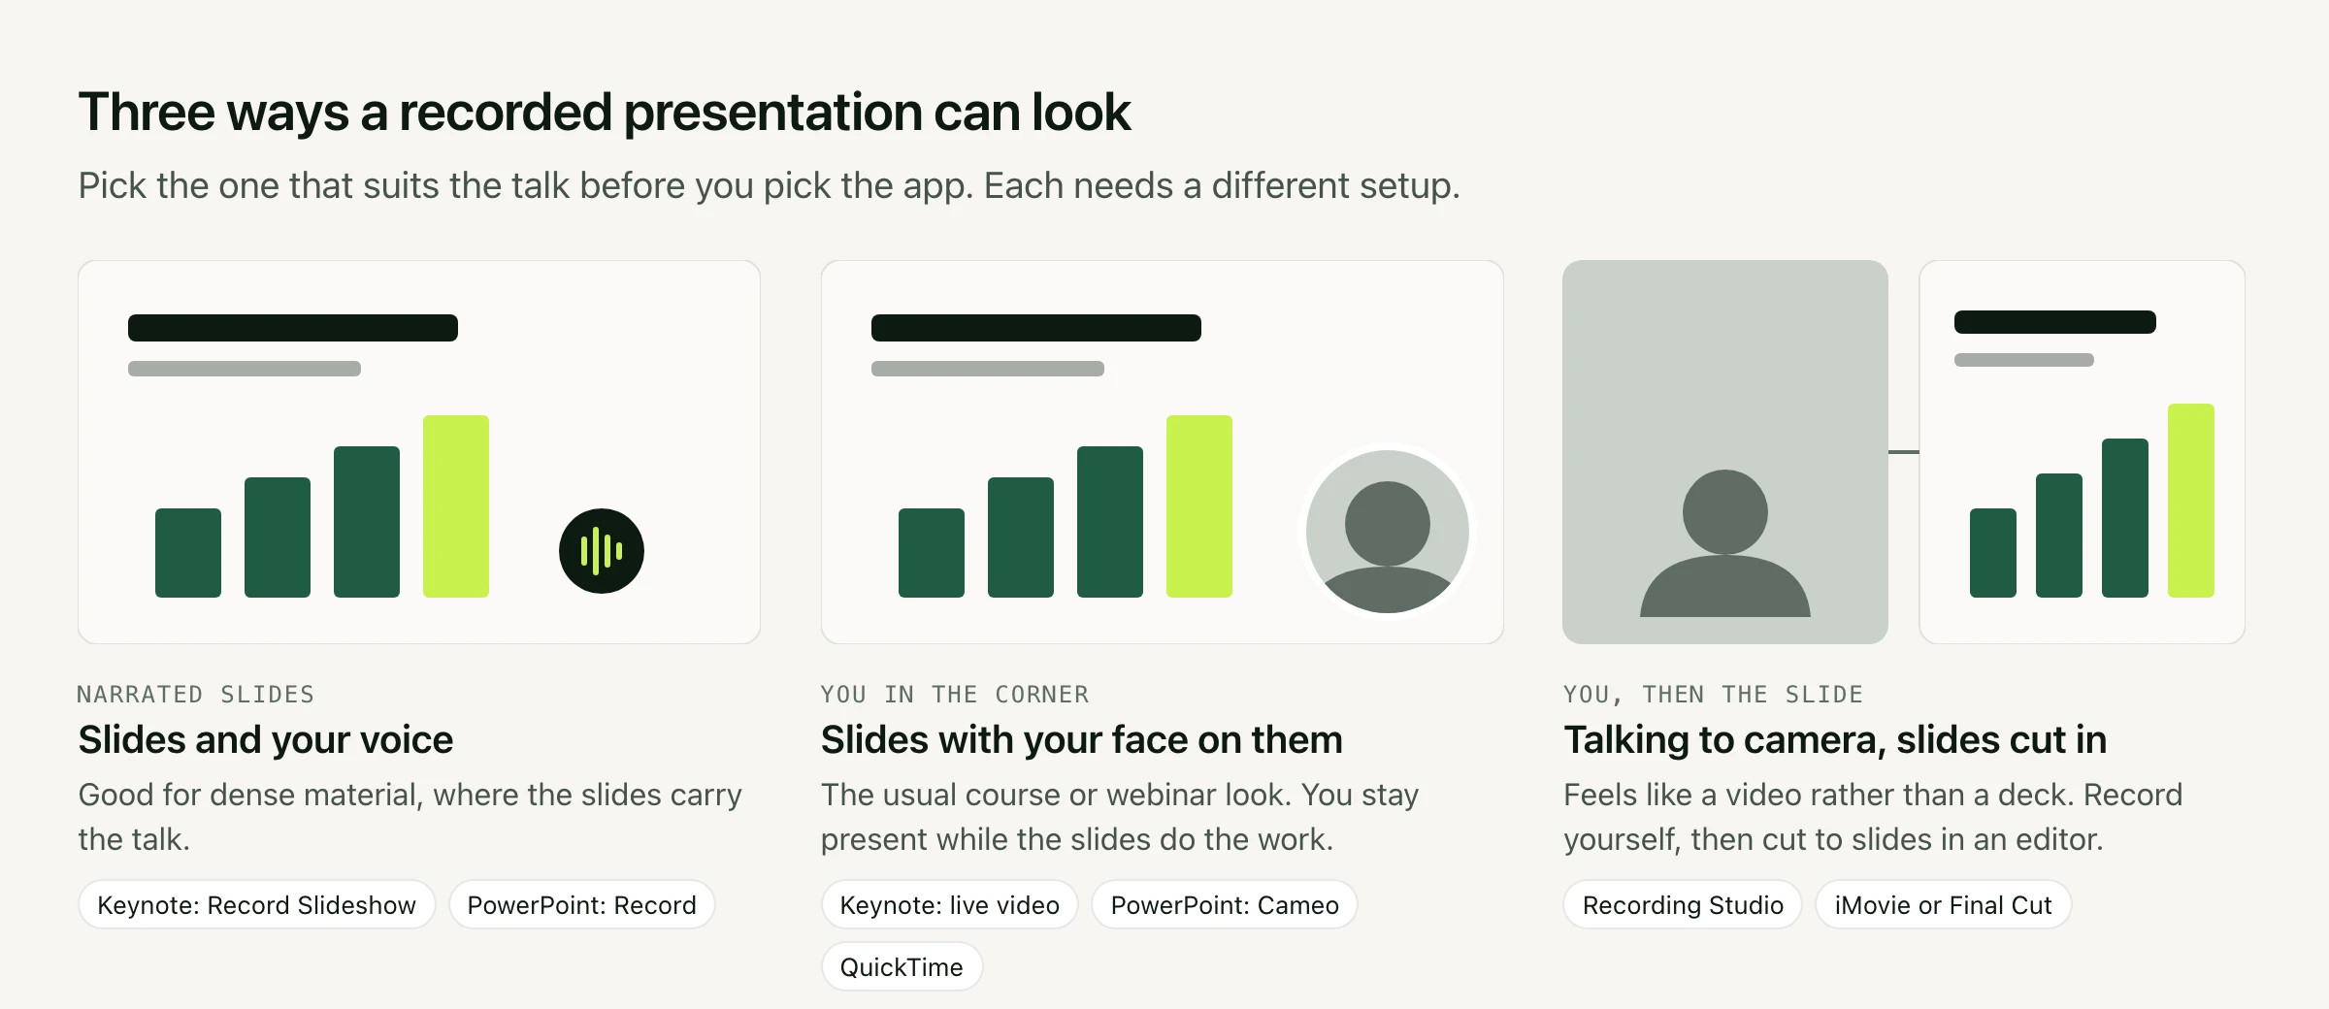Click the heading Talking to camera, slides cut in
The image size is (2329, 1009).
click(1835, 740)
